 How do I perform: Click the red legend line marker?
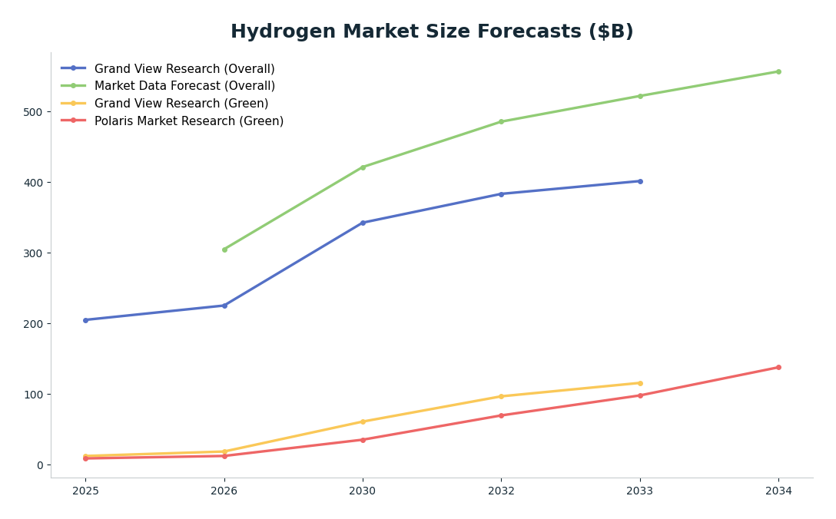(x=74, y=121)
